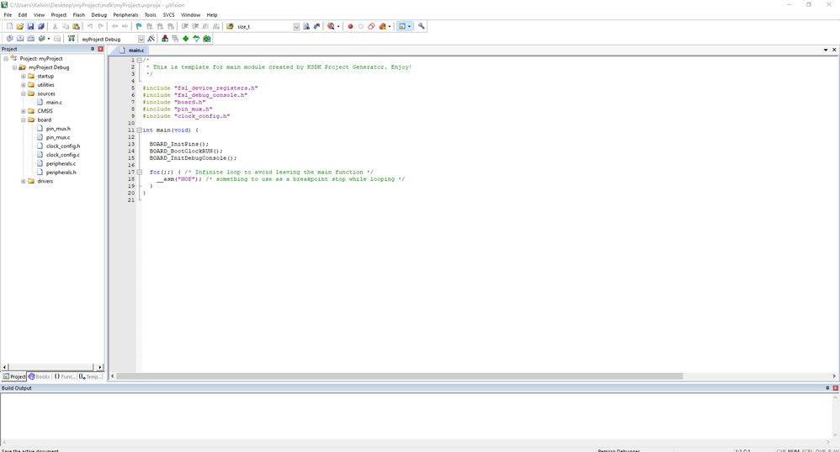Create a new file with toolbar icon
The height and width of the screenshot is (452, 840).
pyautogui.click(x=9, y=26)
